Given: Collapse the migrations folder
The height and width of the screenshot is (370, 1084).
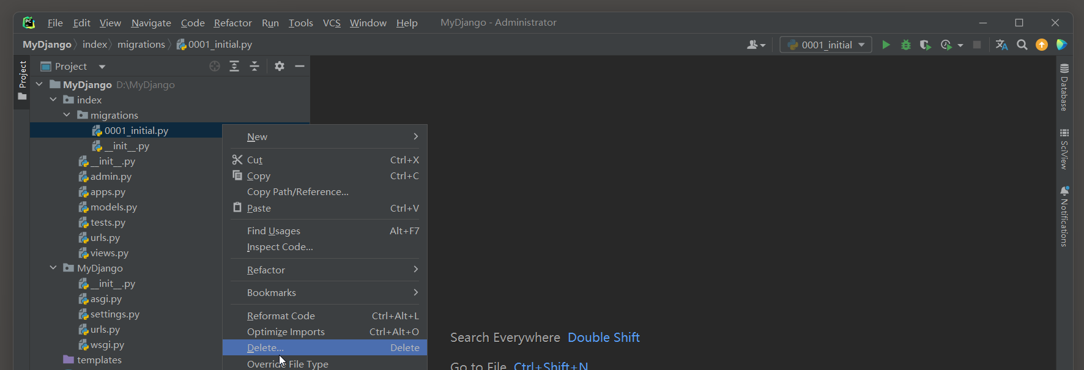Looking at the screenshot, I should tap(67, 115).
